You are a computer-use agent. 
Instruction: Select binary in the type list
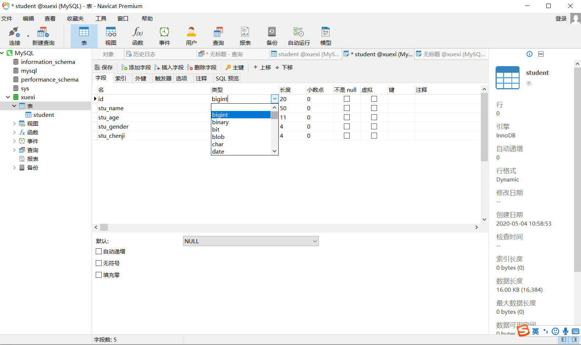pyautogui.click(x=241, y=122)
